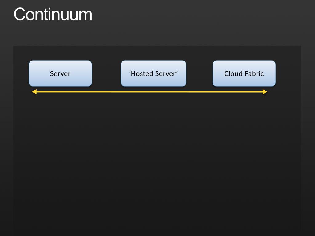Click the Server text label in first box
This screenshot has width=315, height=236.
60,74
